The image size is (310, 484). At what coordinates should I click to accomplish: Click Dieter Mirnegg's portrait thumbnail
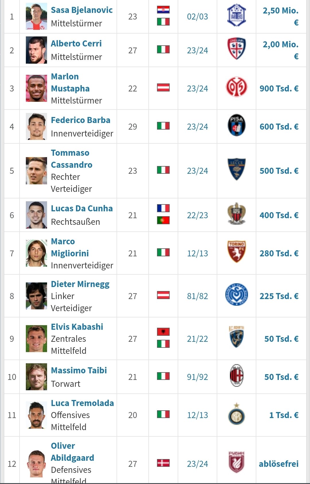click(36, 296)
